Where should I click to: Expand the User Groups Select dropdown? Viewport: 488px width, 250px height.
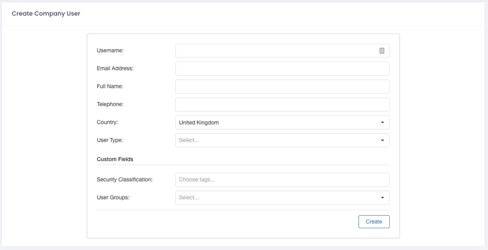tap(282, 198)
